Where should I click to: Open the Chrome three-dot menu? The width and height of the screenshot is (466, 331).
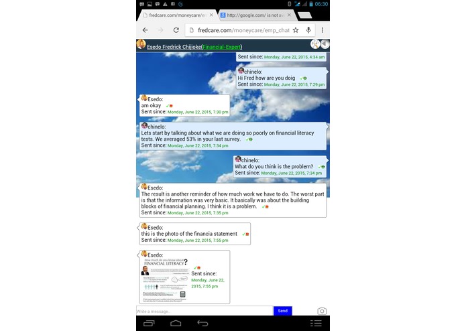[x=323, y=30]
